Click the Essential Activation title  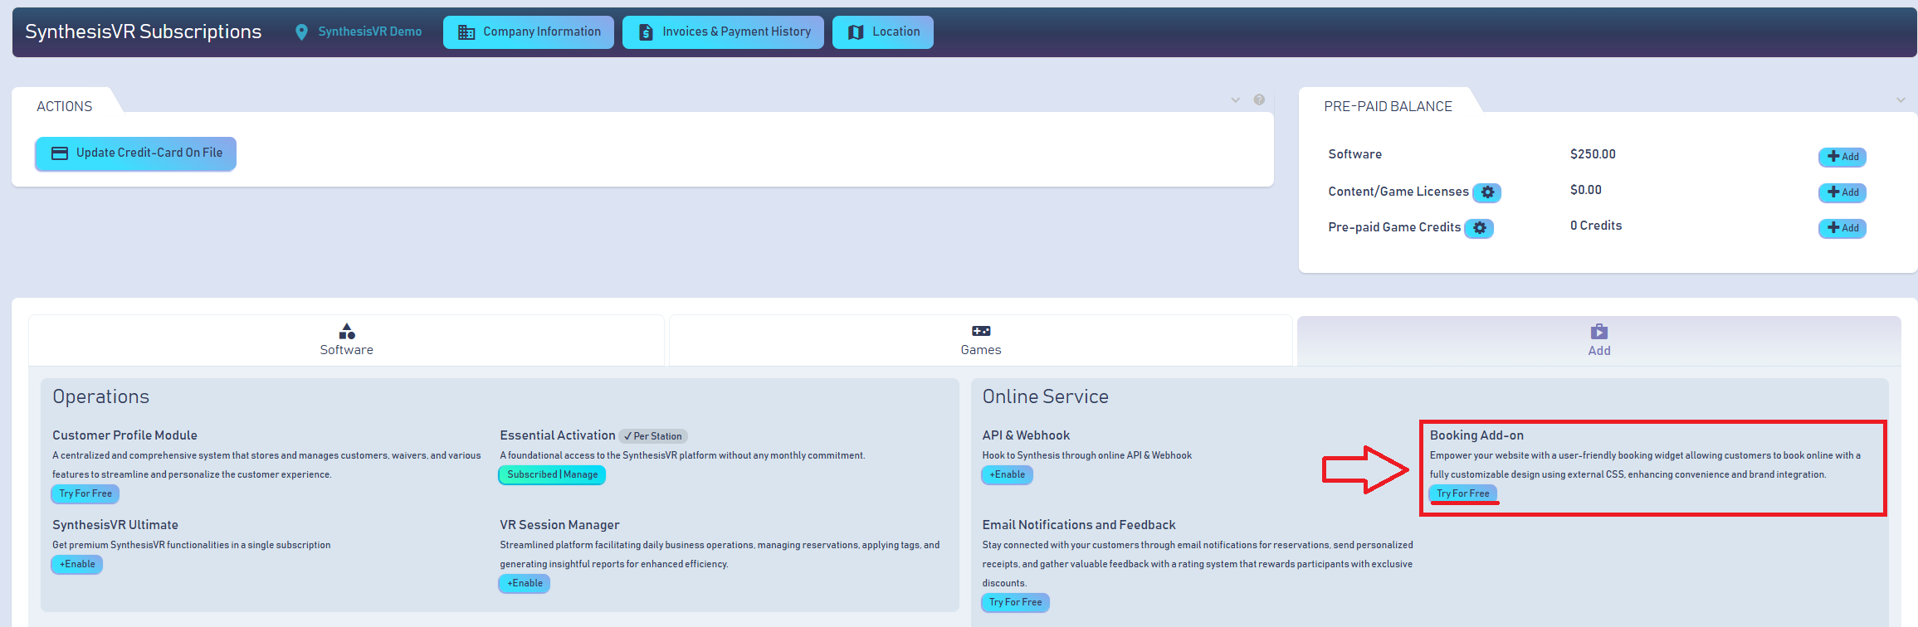[x=558, y=435]
